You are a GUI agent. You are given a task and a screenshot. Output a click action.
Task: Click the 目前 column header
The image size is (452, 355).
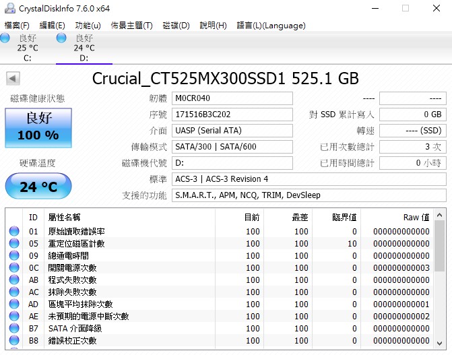pos(239,217)
